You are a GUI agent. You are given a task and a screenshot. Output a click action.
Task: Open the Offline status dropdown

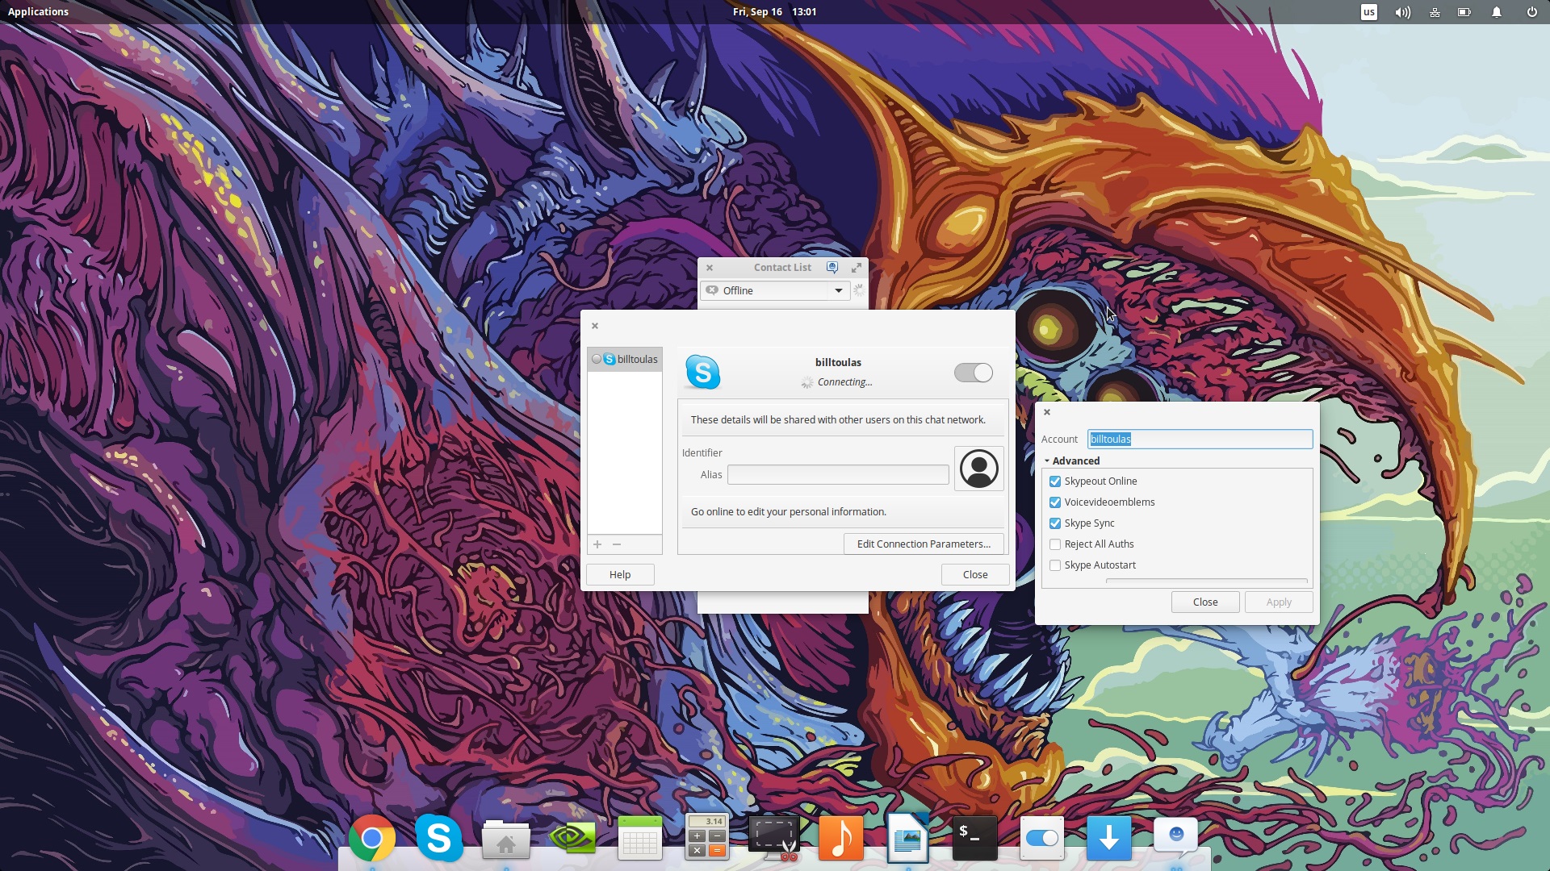[x=775, y=290]
